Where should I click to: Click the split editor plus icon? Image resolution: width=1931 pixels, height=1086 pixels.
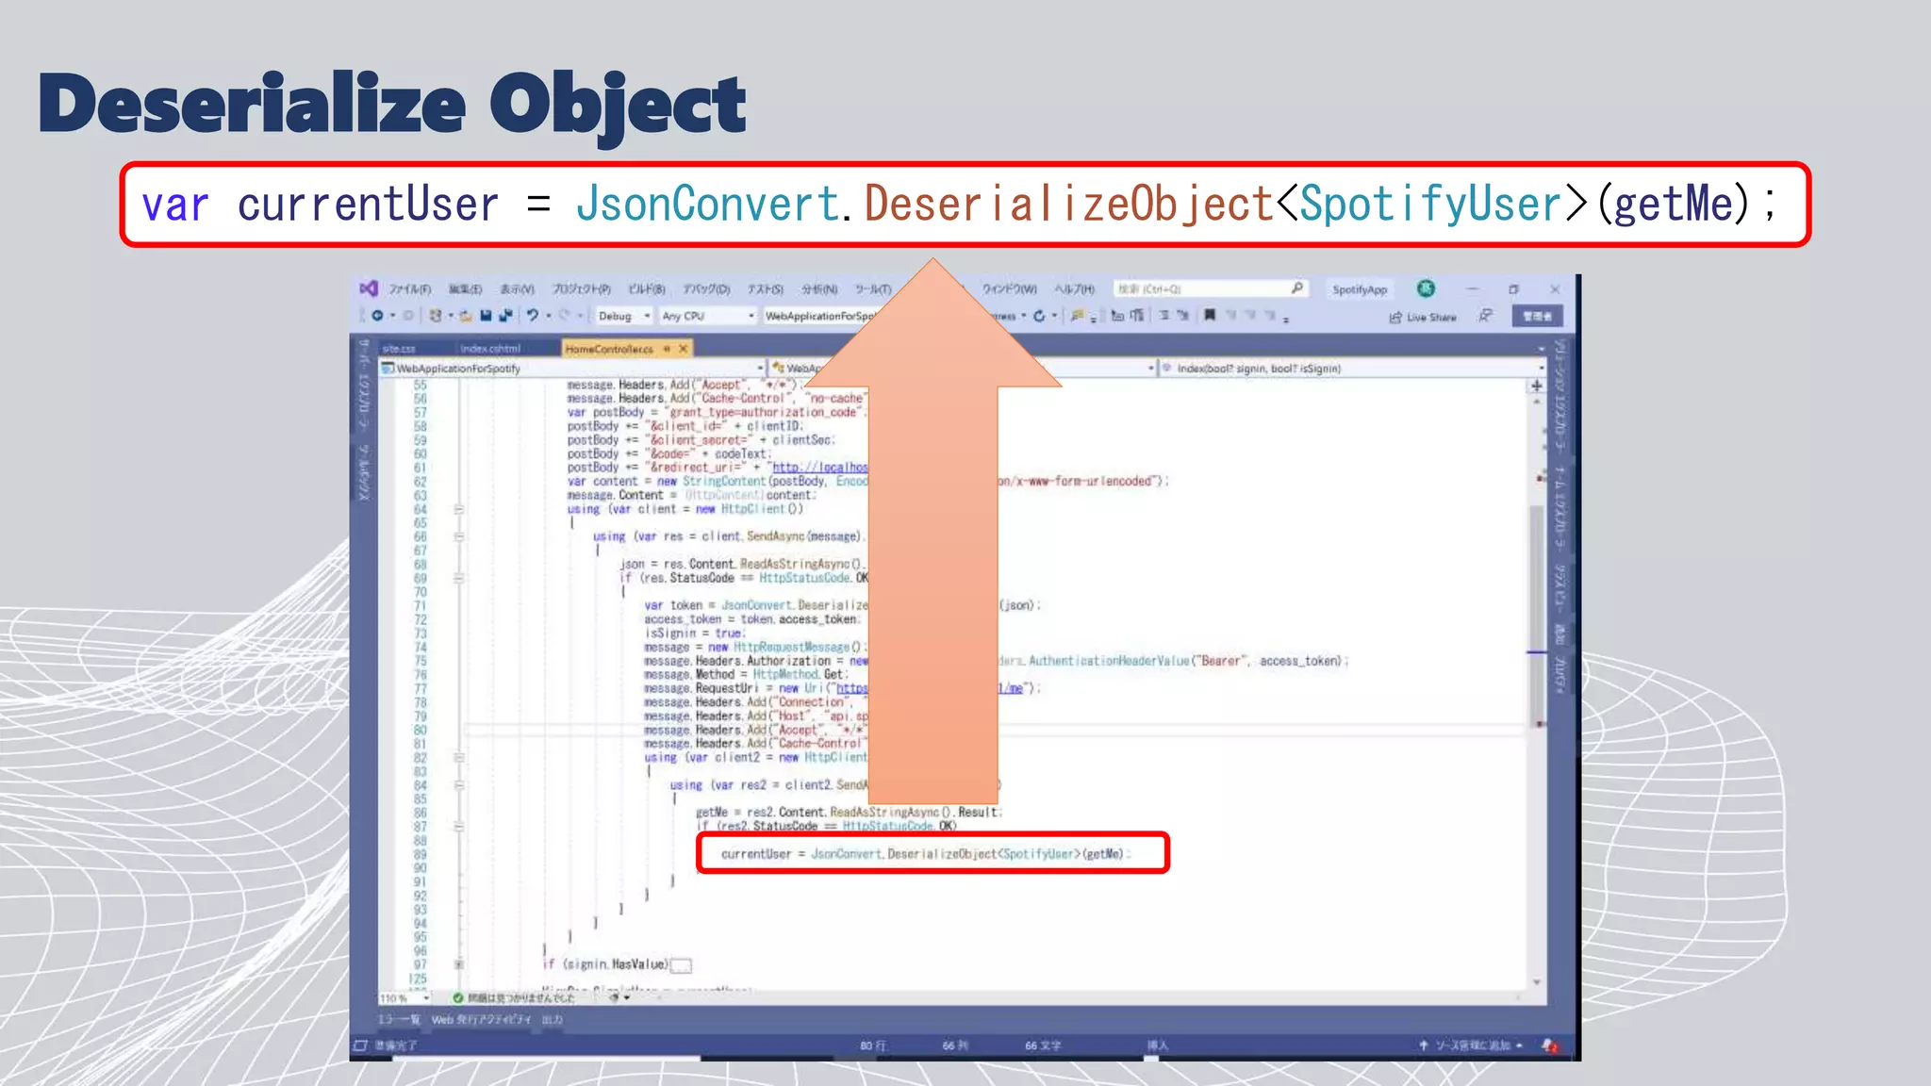[1537, 386]
